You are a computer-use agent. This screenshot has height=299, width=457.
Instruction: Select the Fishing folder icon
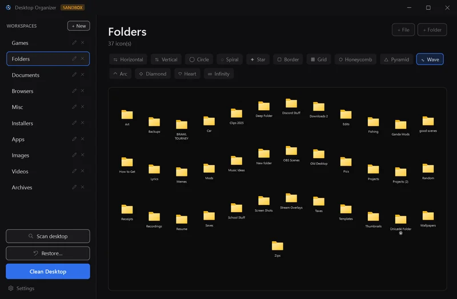[x=373, y=122]
